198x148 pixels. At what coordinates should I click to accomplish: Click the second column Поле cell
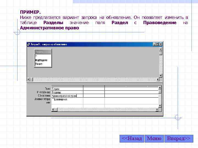94,89
